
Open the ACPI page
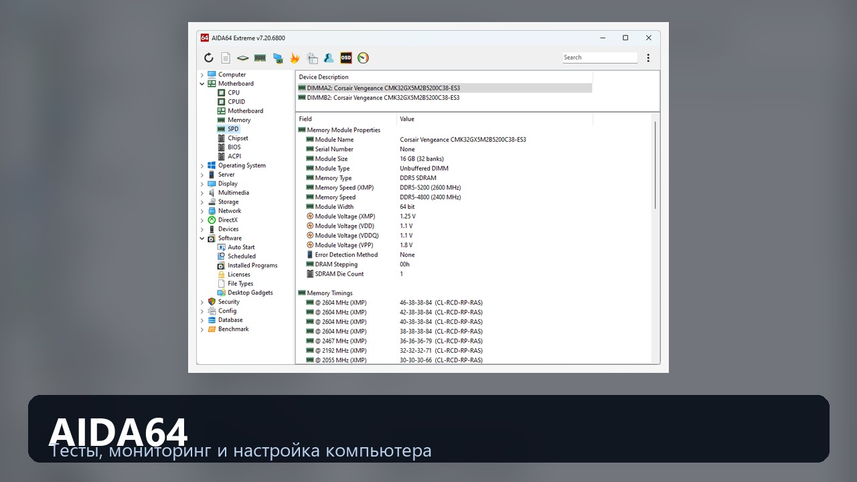pyautogui.click(x=229, y=156)
